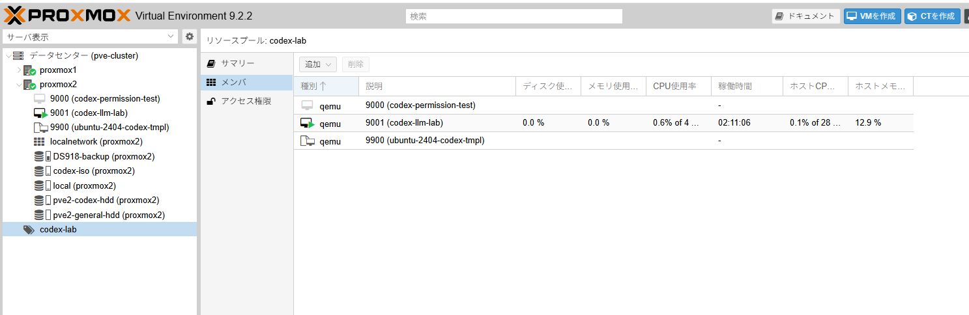Open the アクセス権限 tab

tap(247, 102)
